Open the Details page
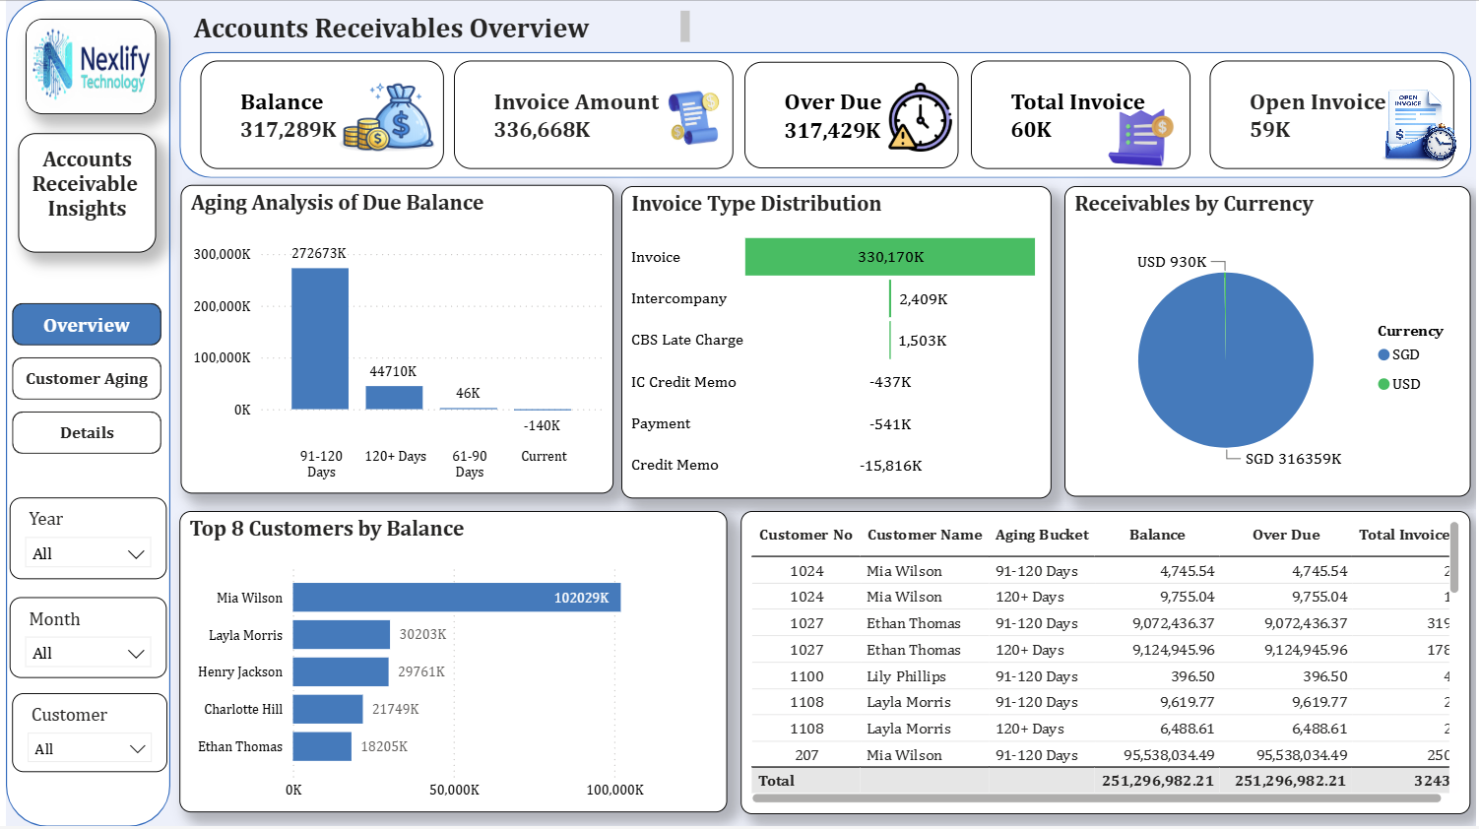Viewport: 1479px width, 829px height. point(87,432)
